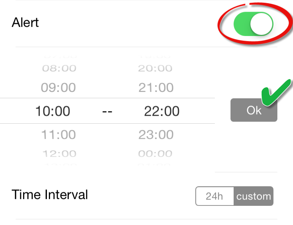This screenshot has height=225, width=293.
Task: Switch to the custom time interval
Action: [x=254, y=196]
